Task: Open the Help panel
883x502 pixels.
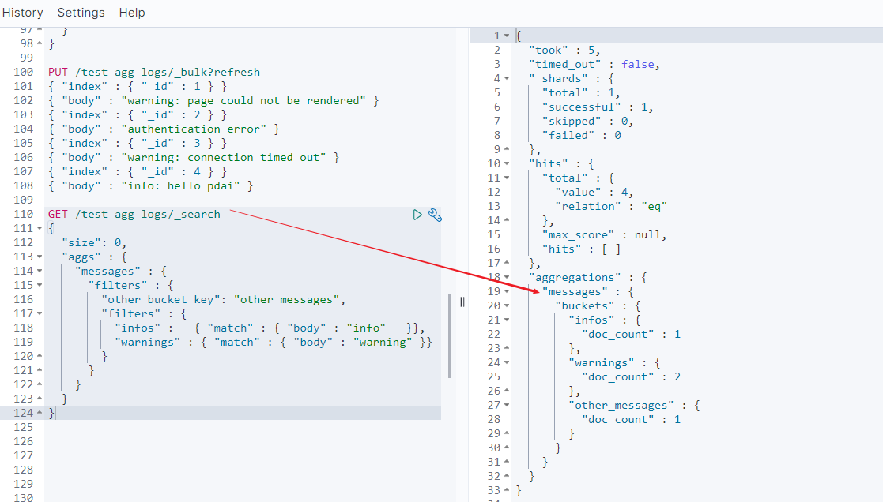Action: point(132,13)
